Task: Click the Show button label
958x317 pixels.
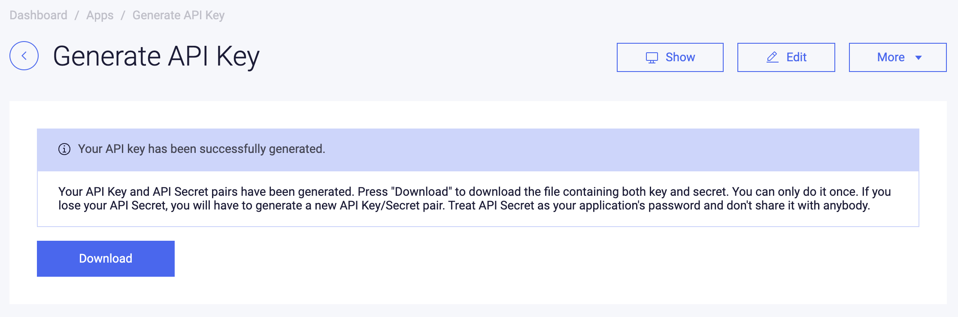Action: [680, 57]
